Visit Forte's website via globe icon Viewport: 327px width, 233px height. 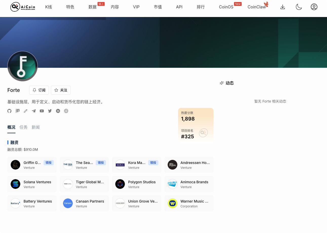[x=66, y=111]
